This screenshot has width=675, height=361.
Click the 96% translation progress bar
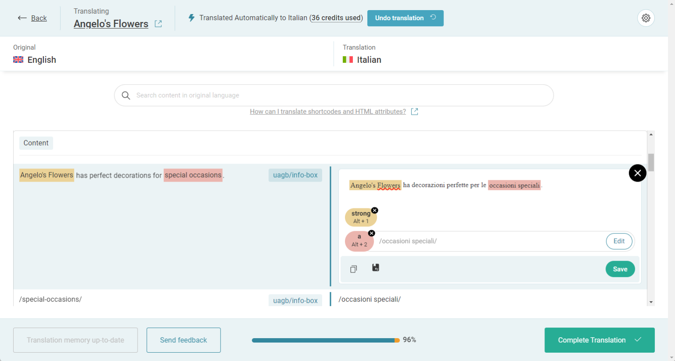click(325, 339)
